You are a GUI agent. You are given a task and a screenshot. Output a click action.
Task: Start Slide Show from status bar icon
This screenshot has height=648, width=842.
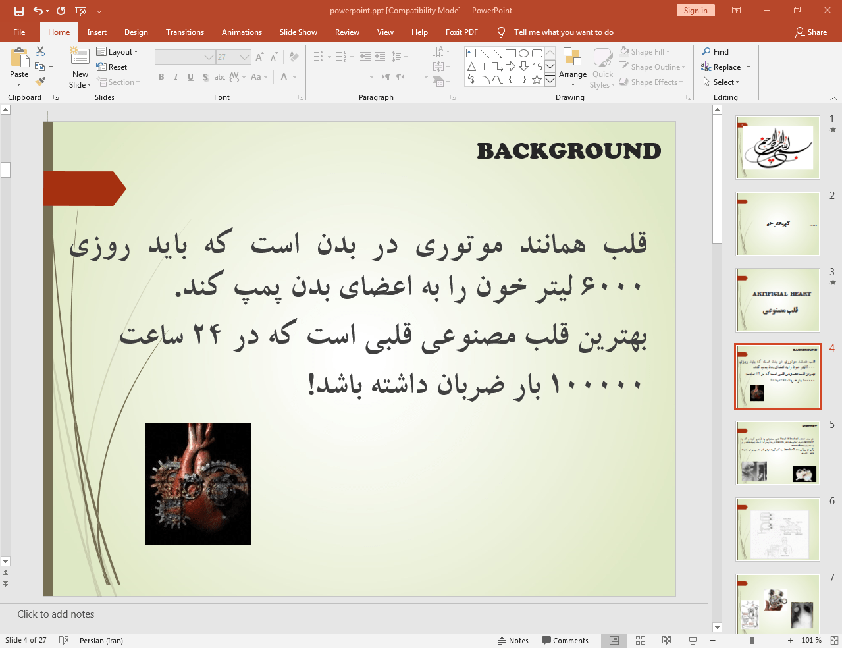pyautogui.click(x=693, y=641)
